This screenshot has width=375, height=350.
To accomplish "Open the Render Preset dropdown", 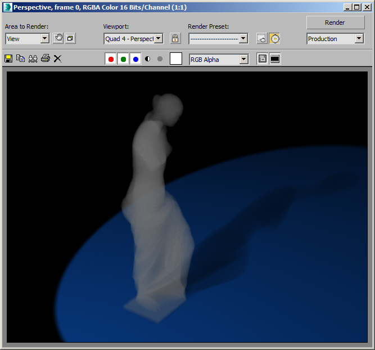I will (219, 38).
